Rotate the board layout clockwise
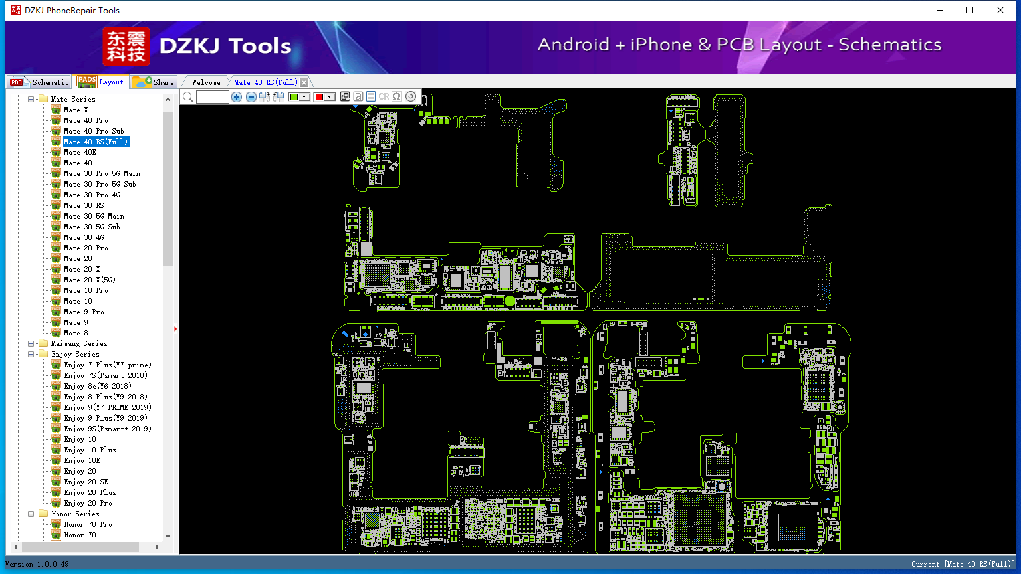Image resolution: width=1021 pixels, height=574 pixels. pos(265,97)
